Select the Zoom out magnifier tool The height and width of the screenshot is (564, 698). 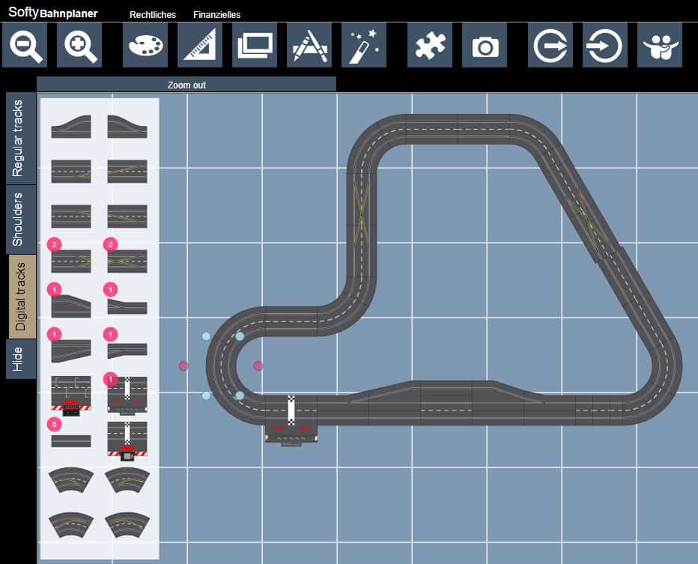click(24, 45)
